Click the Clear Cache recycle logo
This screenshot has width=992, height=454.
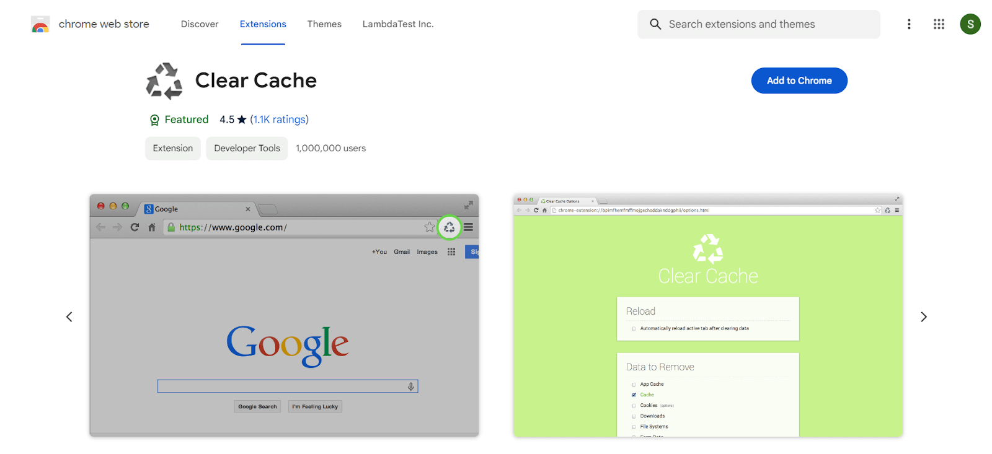(164, 81)
